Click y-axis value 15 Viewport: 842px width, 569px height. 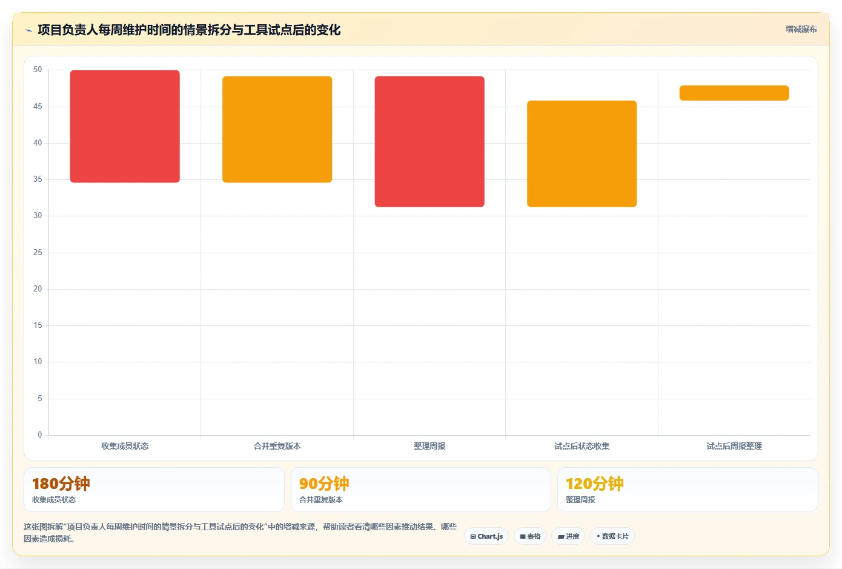coord(38,325)
